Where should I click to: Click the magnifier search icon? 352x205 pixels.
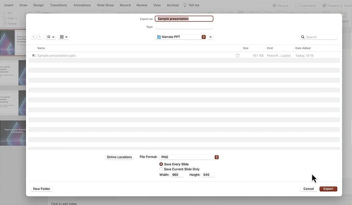tap(303, 37)
